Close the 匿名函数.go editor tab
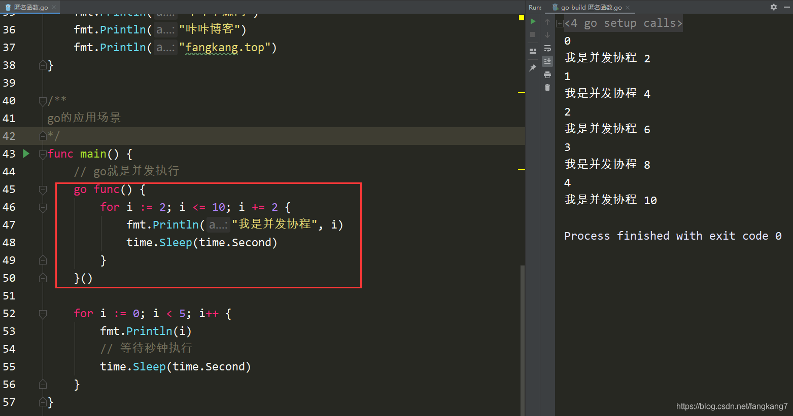This screenshot has width=793, height=416. tap(54, 7)
